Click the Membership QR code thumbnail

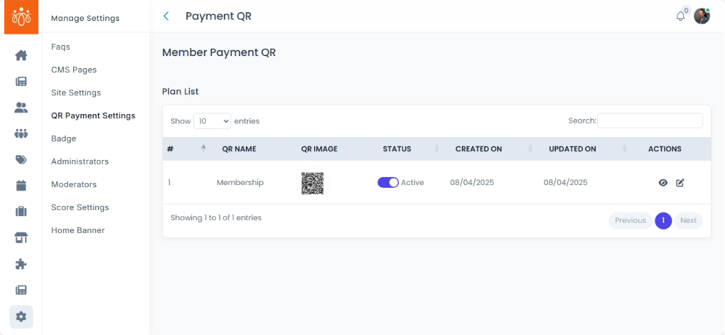point(312,183)
